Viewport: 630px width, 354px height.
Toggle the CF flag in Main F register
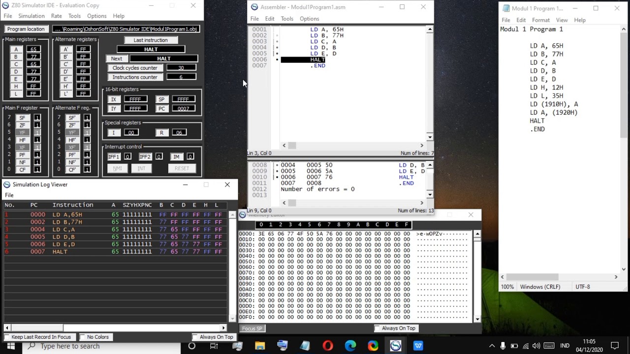pyautogui.click(x=23, y=170)
